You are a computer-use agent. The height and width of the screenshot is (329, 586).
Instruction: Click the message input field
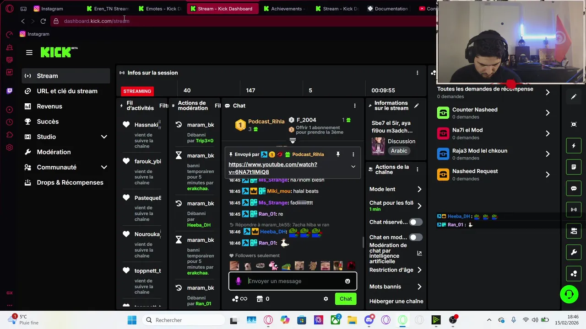point(293,281)
